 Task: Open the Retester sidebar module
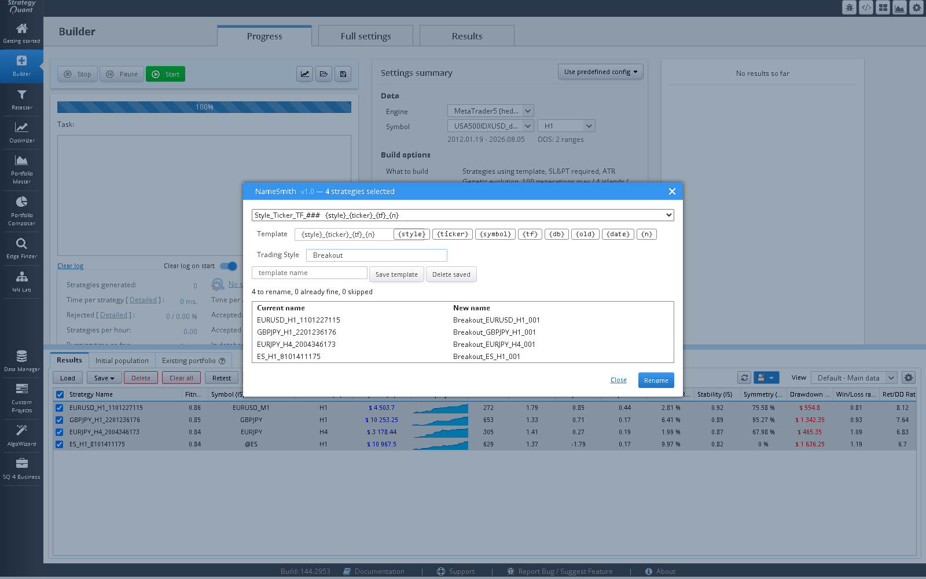click(21, 100)
